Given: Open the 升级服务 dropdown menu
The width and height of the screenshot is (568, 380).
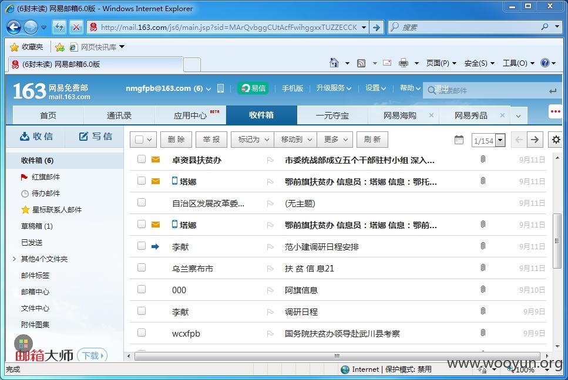Looking at the screenshot, I should (x=333, y=88).
